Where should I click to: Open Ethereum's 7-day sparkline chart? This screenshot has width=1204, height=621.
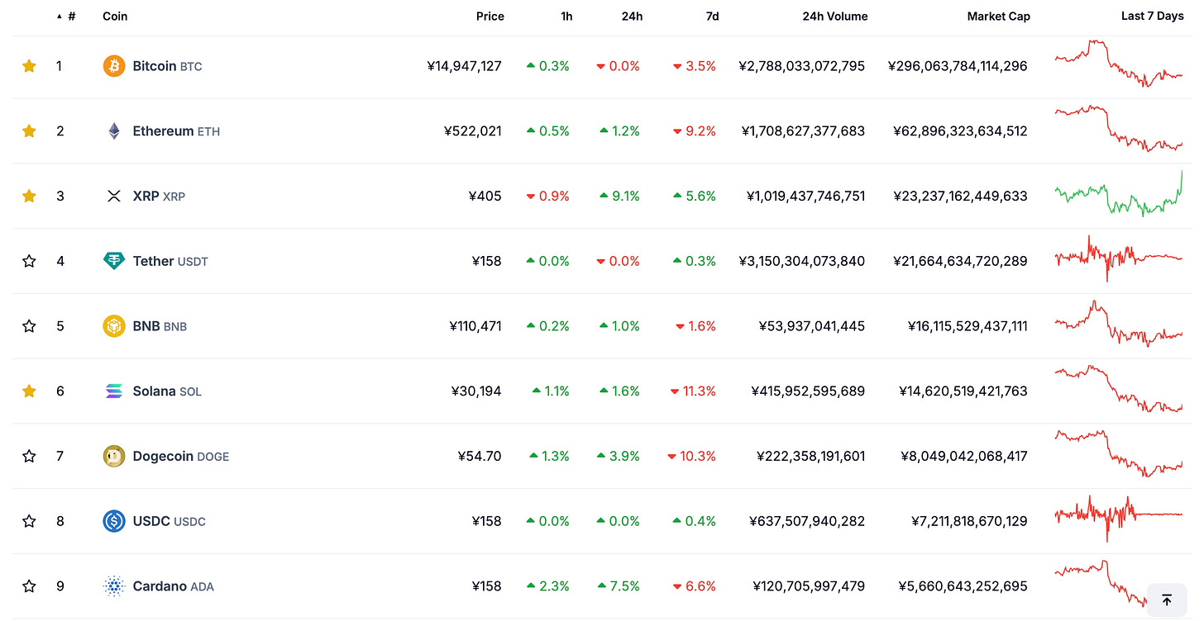[x=1119, y=128]
